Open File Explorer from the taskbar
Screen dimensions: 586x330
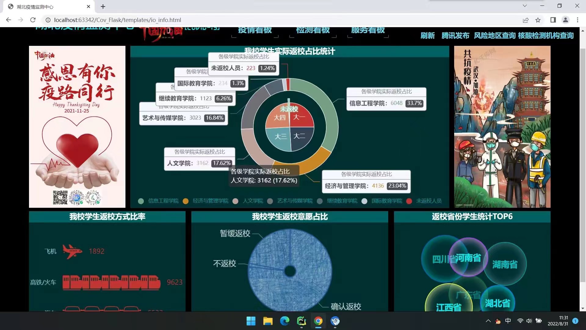268,321
